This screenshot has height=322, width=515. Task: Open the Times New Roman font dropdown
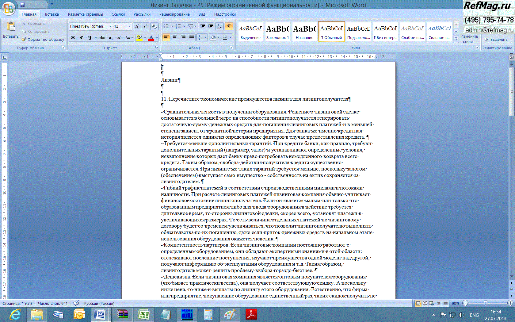coord(111,26)
